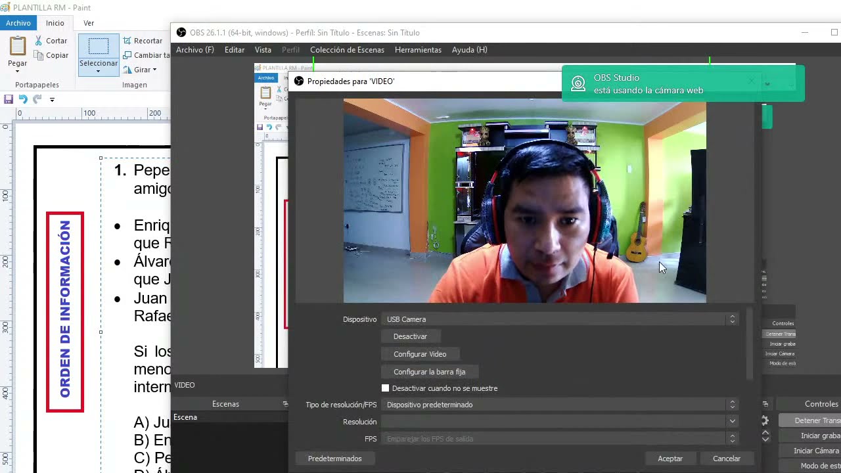Click the Paste clipboard icon in Paint
The width and height of the screenshot is (841, 473).
[x=18, y=46]
